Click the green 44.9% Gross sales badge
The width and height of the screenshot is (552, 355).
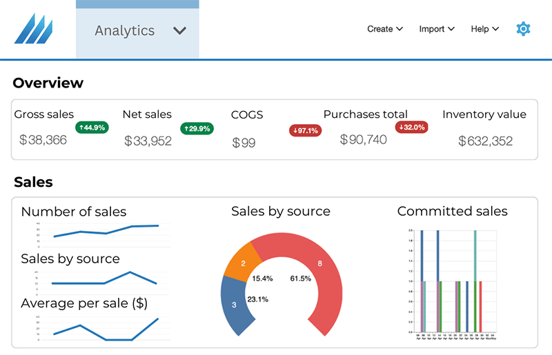click(x=92, y=128)
